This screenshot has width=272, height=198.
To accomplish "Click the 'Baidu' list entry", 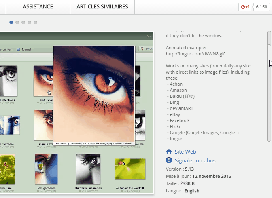I will 182,96.
